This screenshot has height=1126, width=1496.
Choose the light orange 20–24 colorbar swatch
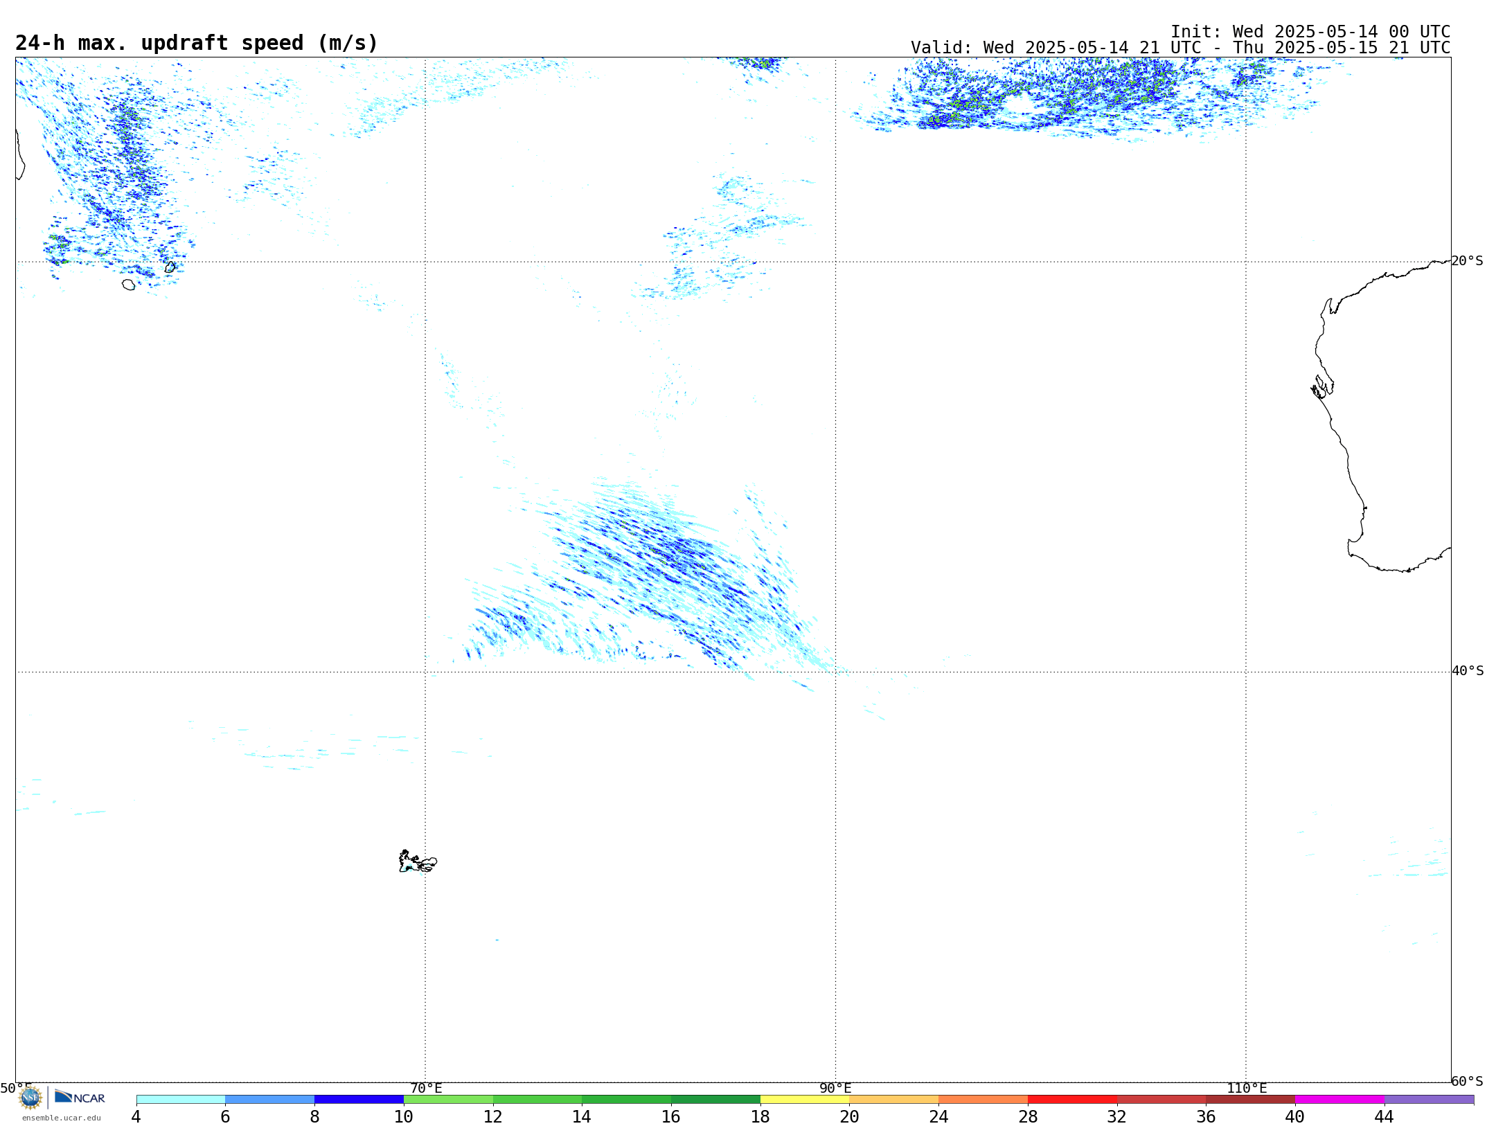(x=894, y=1100)
